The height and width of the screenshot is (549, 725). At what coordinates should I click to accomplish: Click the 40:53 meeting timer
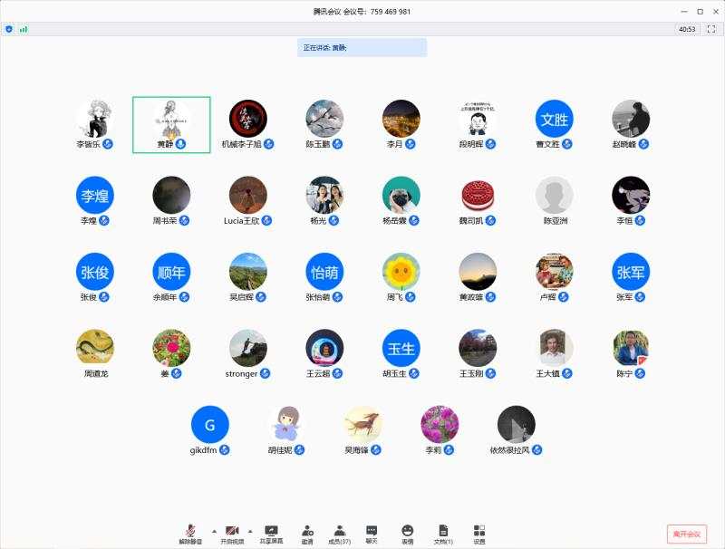(686, 29)
